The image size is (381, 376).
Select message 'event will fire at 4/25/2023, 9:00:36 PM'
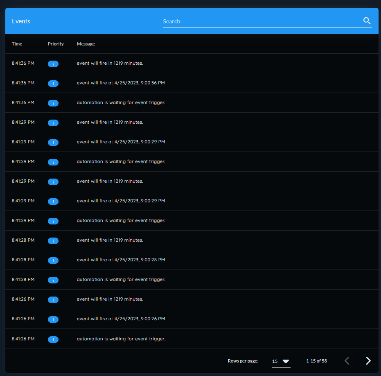tap(121, 83)
